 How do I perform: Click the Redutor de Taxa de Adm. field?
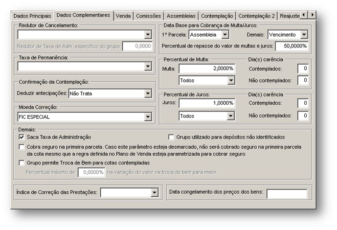click(x=137, y=46)
